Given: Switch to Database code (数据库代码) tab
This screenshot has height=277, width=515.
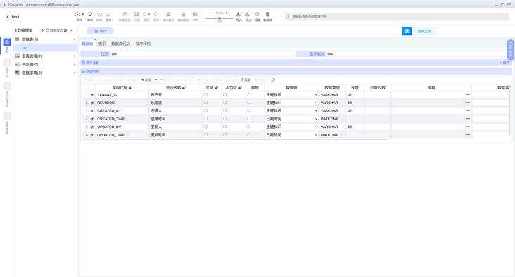Looking at the screenshot, I should [x=120, y=44].
